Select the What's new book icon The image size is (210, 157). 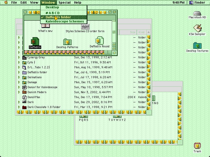point(45,26)
